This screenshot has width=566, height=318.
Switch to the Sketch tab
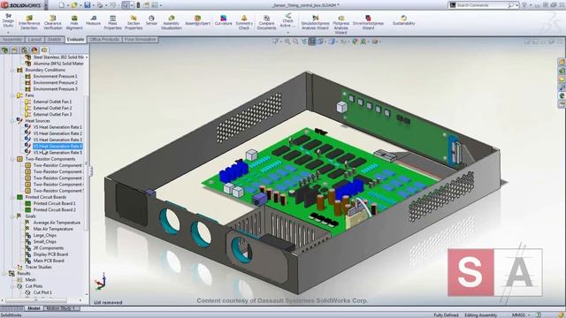[55, 39]
